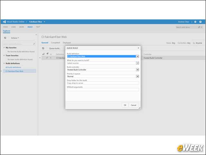Change the by Anyone filter
206x155 pixels.
[x=197, y=43]
